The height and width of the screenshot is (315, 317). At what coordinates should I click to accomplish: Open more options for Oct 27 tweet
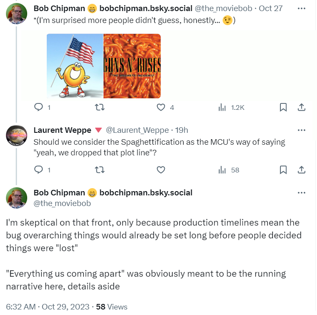pyautogui.click(x=301, y=9)
